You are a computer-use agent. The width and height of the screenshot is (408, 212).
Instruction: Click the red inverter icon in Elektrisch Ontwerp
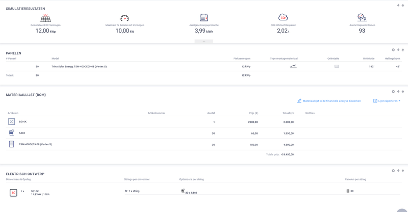coord(13,193)
